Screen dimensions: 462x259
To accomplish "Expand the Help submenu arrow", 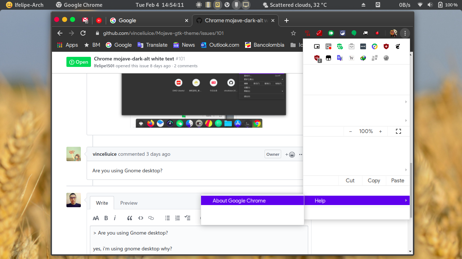I will pos(406,200).
